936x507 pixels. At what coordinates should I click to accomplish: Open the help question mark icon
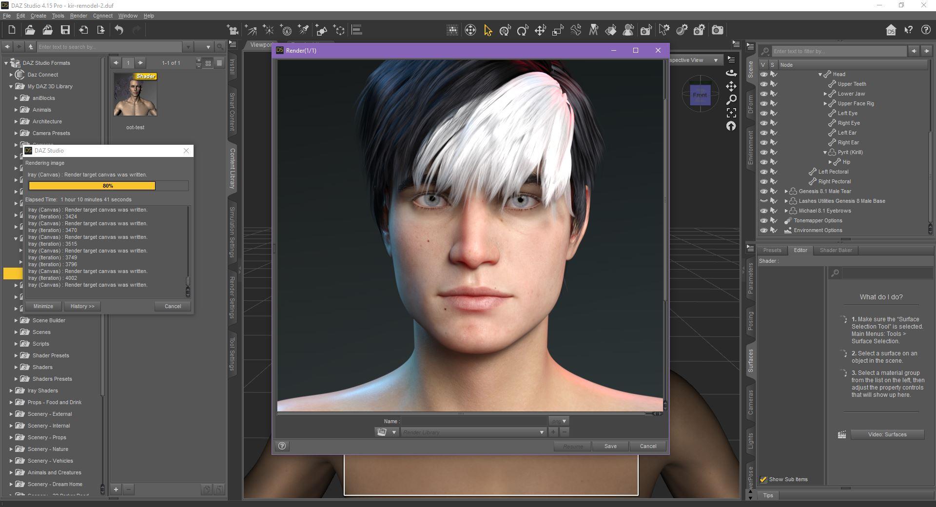[926, 30]
